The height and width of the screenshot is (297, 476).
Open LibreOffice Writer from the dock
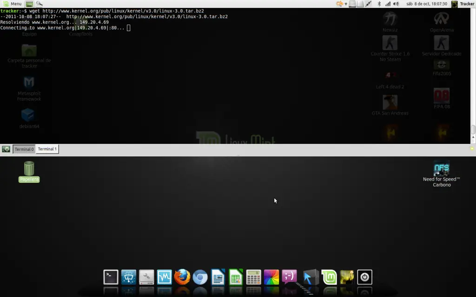[218, 277]
